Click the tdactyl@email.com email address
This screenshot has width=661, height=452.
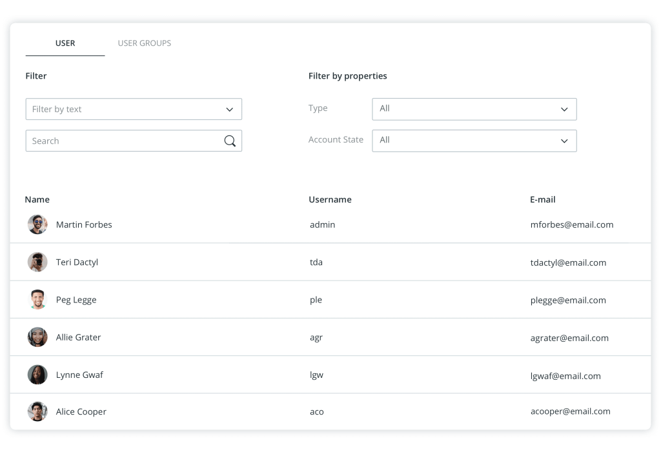pyautogui.click(x=567, y=262)
